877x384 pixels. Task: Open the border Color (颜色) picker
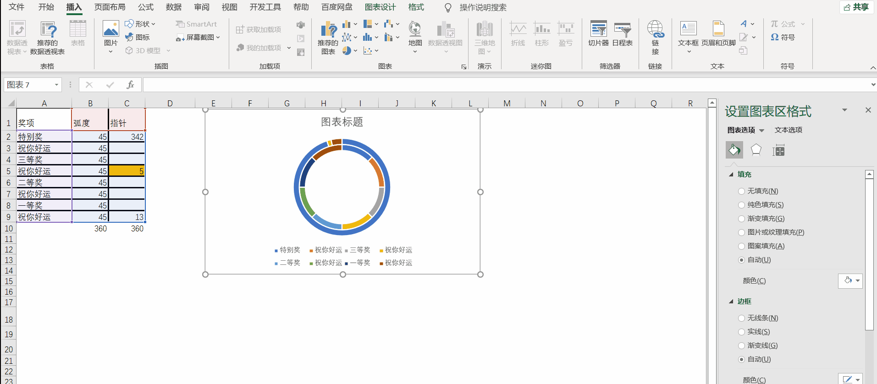point(850,379)
